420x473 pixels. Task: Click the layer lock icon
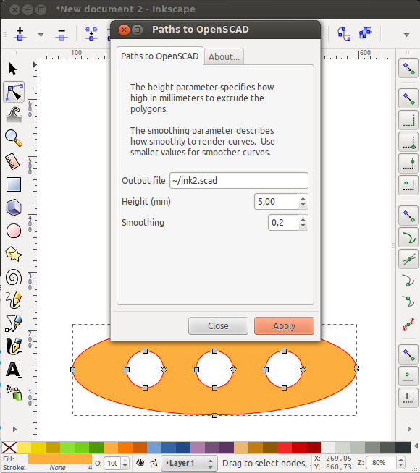click(x=154, y=463)
